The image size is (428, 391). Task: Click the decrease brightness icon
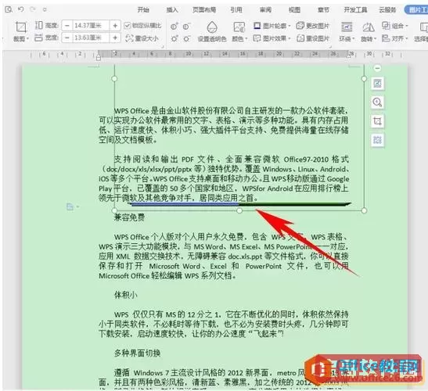pyautogui.click(x=186, y=39)
